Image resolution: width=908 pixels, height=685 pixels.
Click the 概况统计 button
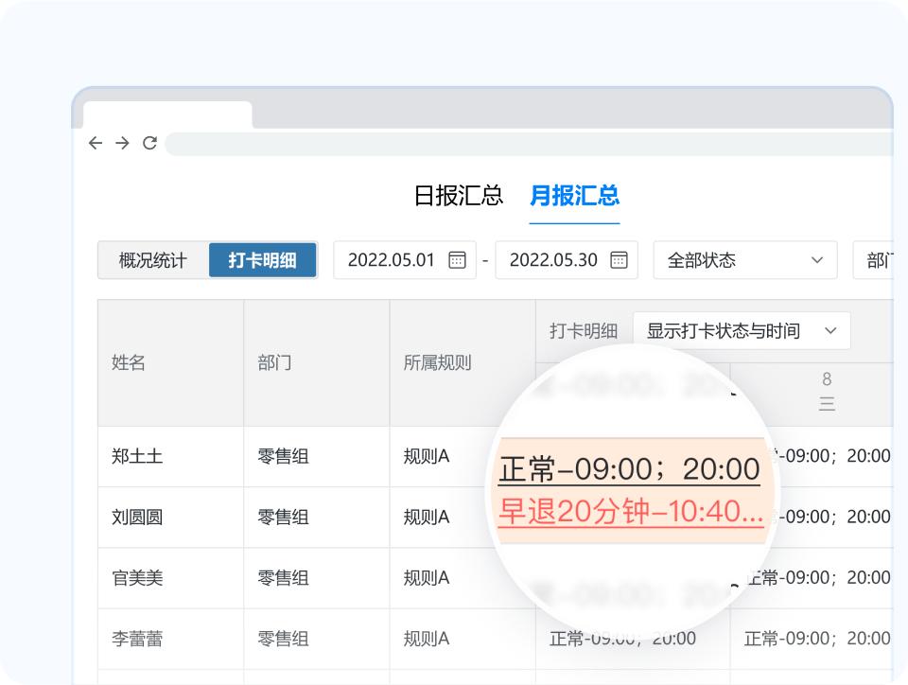[151, 260]
